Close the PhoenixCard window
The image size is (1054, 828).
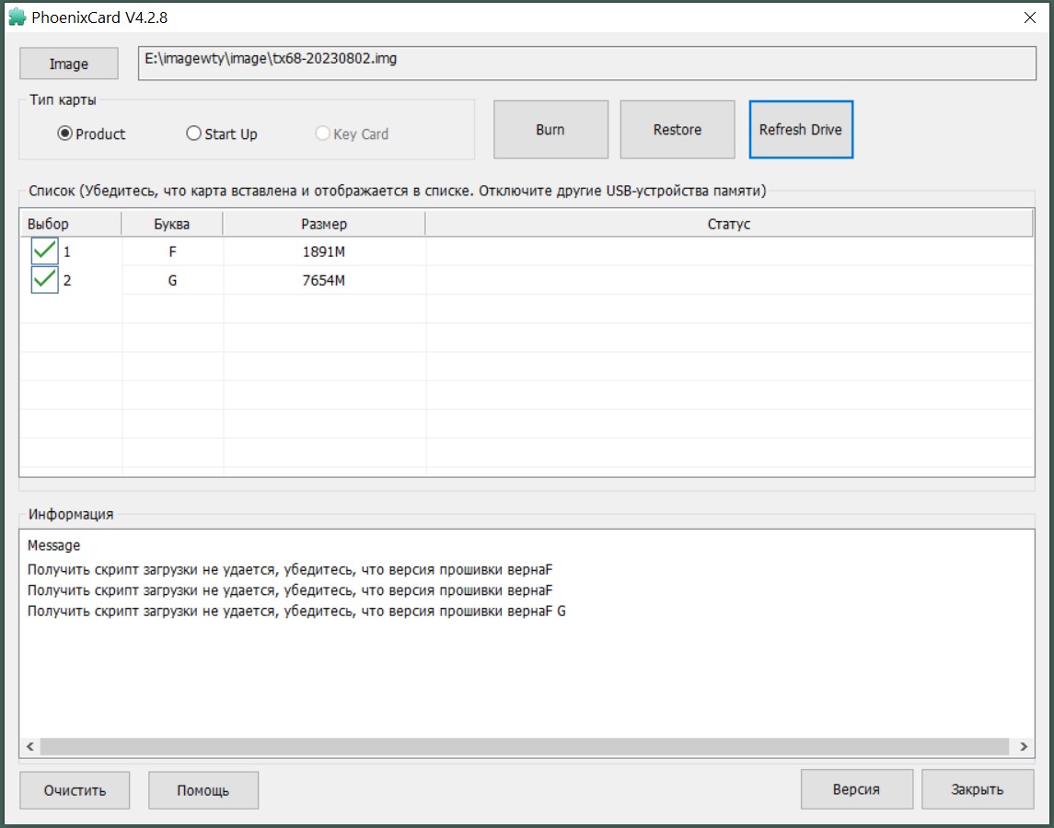pos(1029,17)
